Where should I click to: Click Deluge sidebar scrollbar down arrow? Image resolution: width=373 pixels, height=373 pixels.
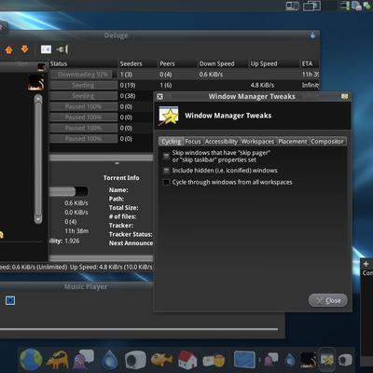pos(38,218)
